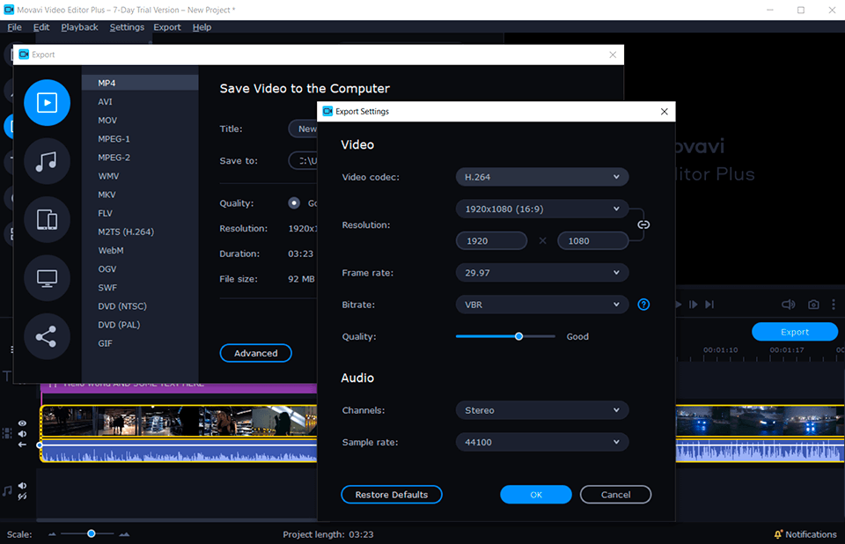Screen dimensions: 845x544
Task: Open the Playback menu
Action: [79, 27]
